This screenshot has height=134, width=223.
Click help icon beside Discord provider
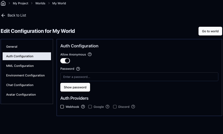click(x=133, y=107)
